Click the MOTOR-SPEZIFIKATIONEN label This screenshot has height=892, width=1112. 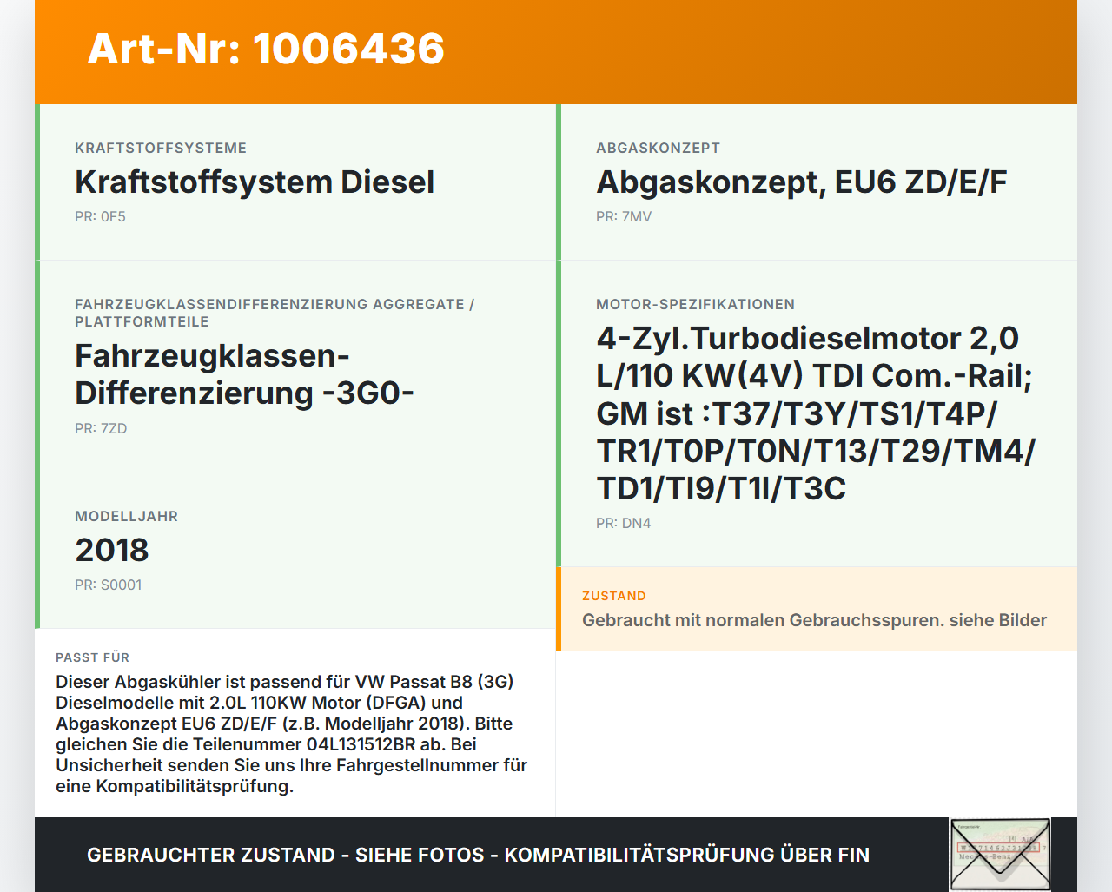pos(695,304)
